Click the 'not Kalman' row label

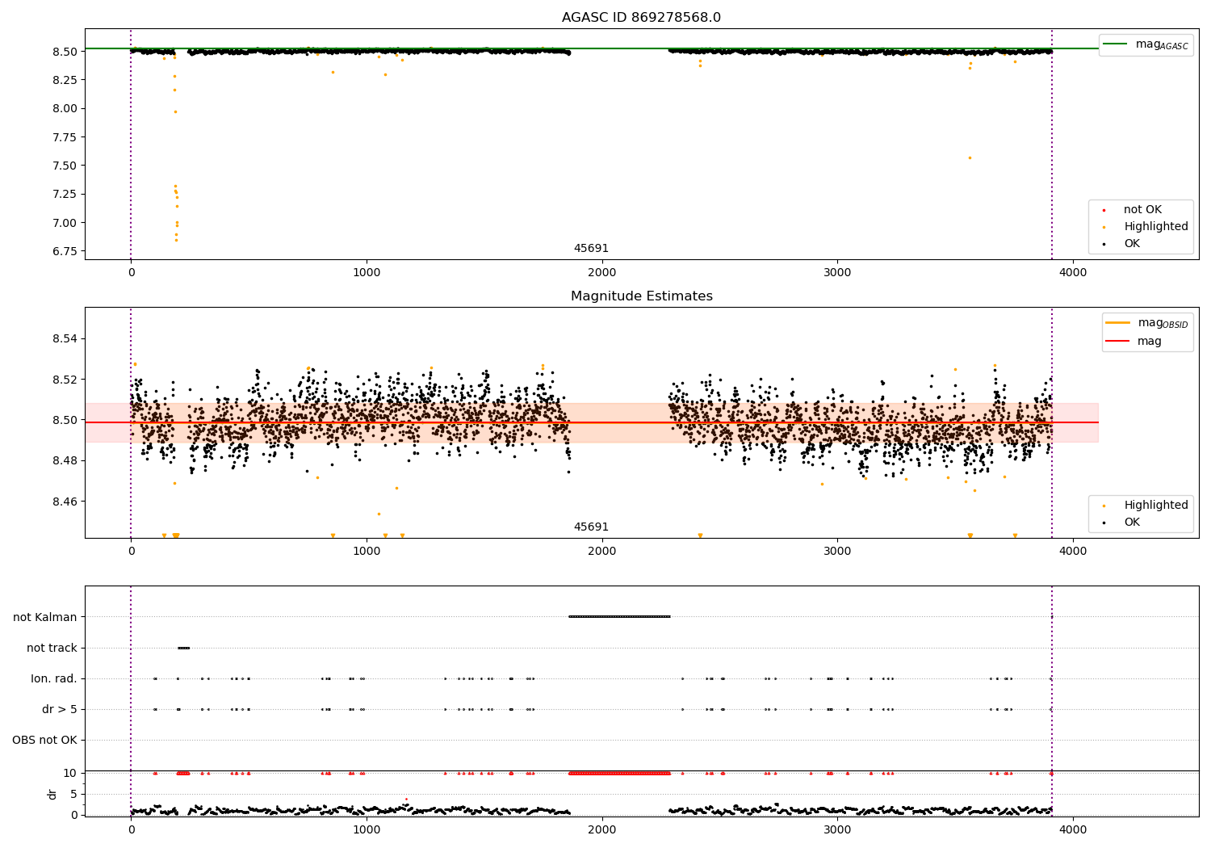45,617
